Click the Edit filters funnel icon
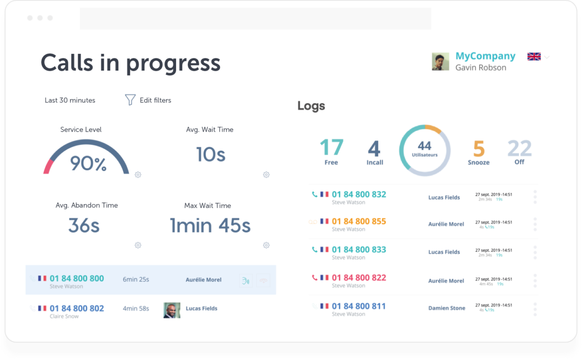This screenshot has width=582, height=359. click(130, 100)
